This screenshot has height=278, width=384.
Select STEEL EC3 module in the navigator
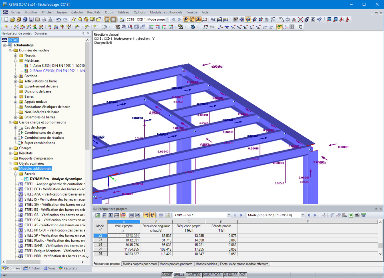54,189
